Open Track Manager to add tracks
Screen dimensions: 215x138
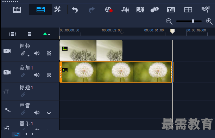[x=31, y=34]
